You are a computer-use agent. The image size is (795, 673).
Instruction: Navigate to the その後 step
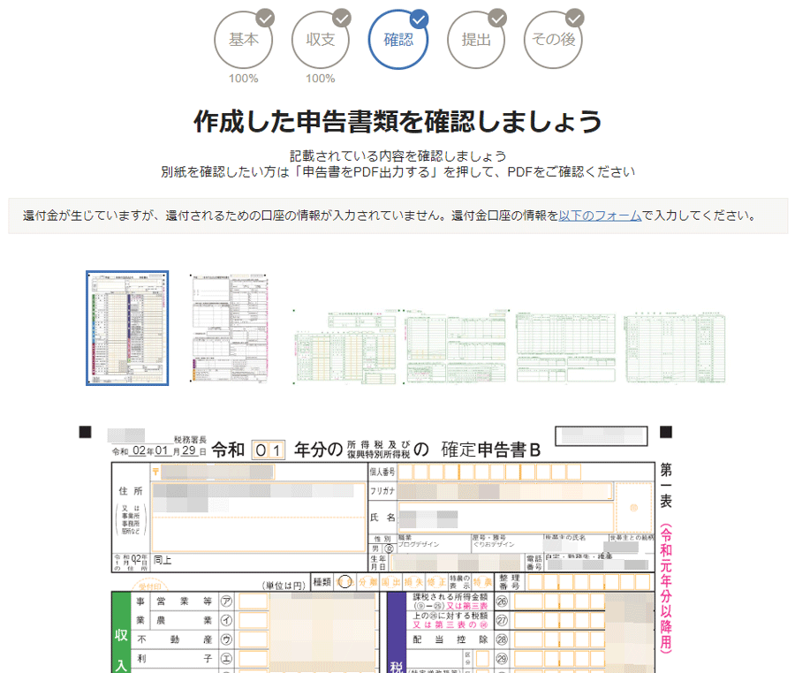tap(553, 40)
